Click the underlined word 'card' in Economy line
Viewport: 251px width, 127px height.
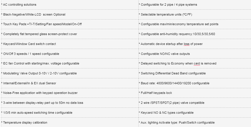pos(197,63)
